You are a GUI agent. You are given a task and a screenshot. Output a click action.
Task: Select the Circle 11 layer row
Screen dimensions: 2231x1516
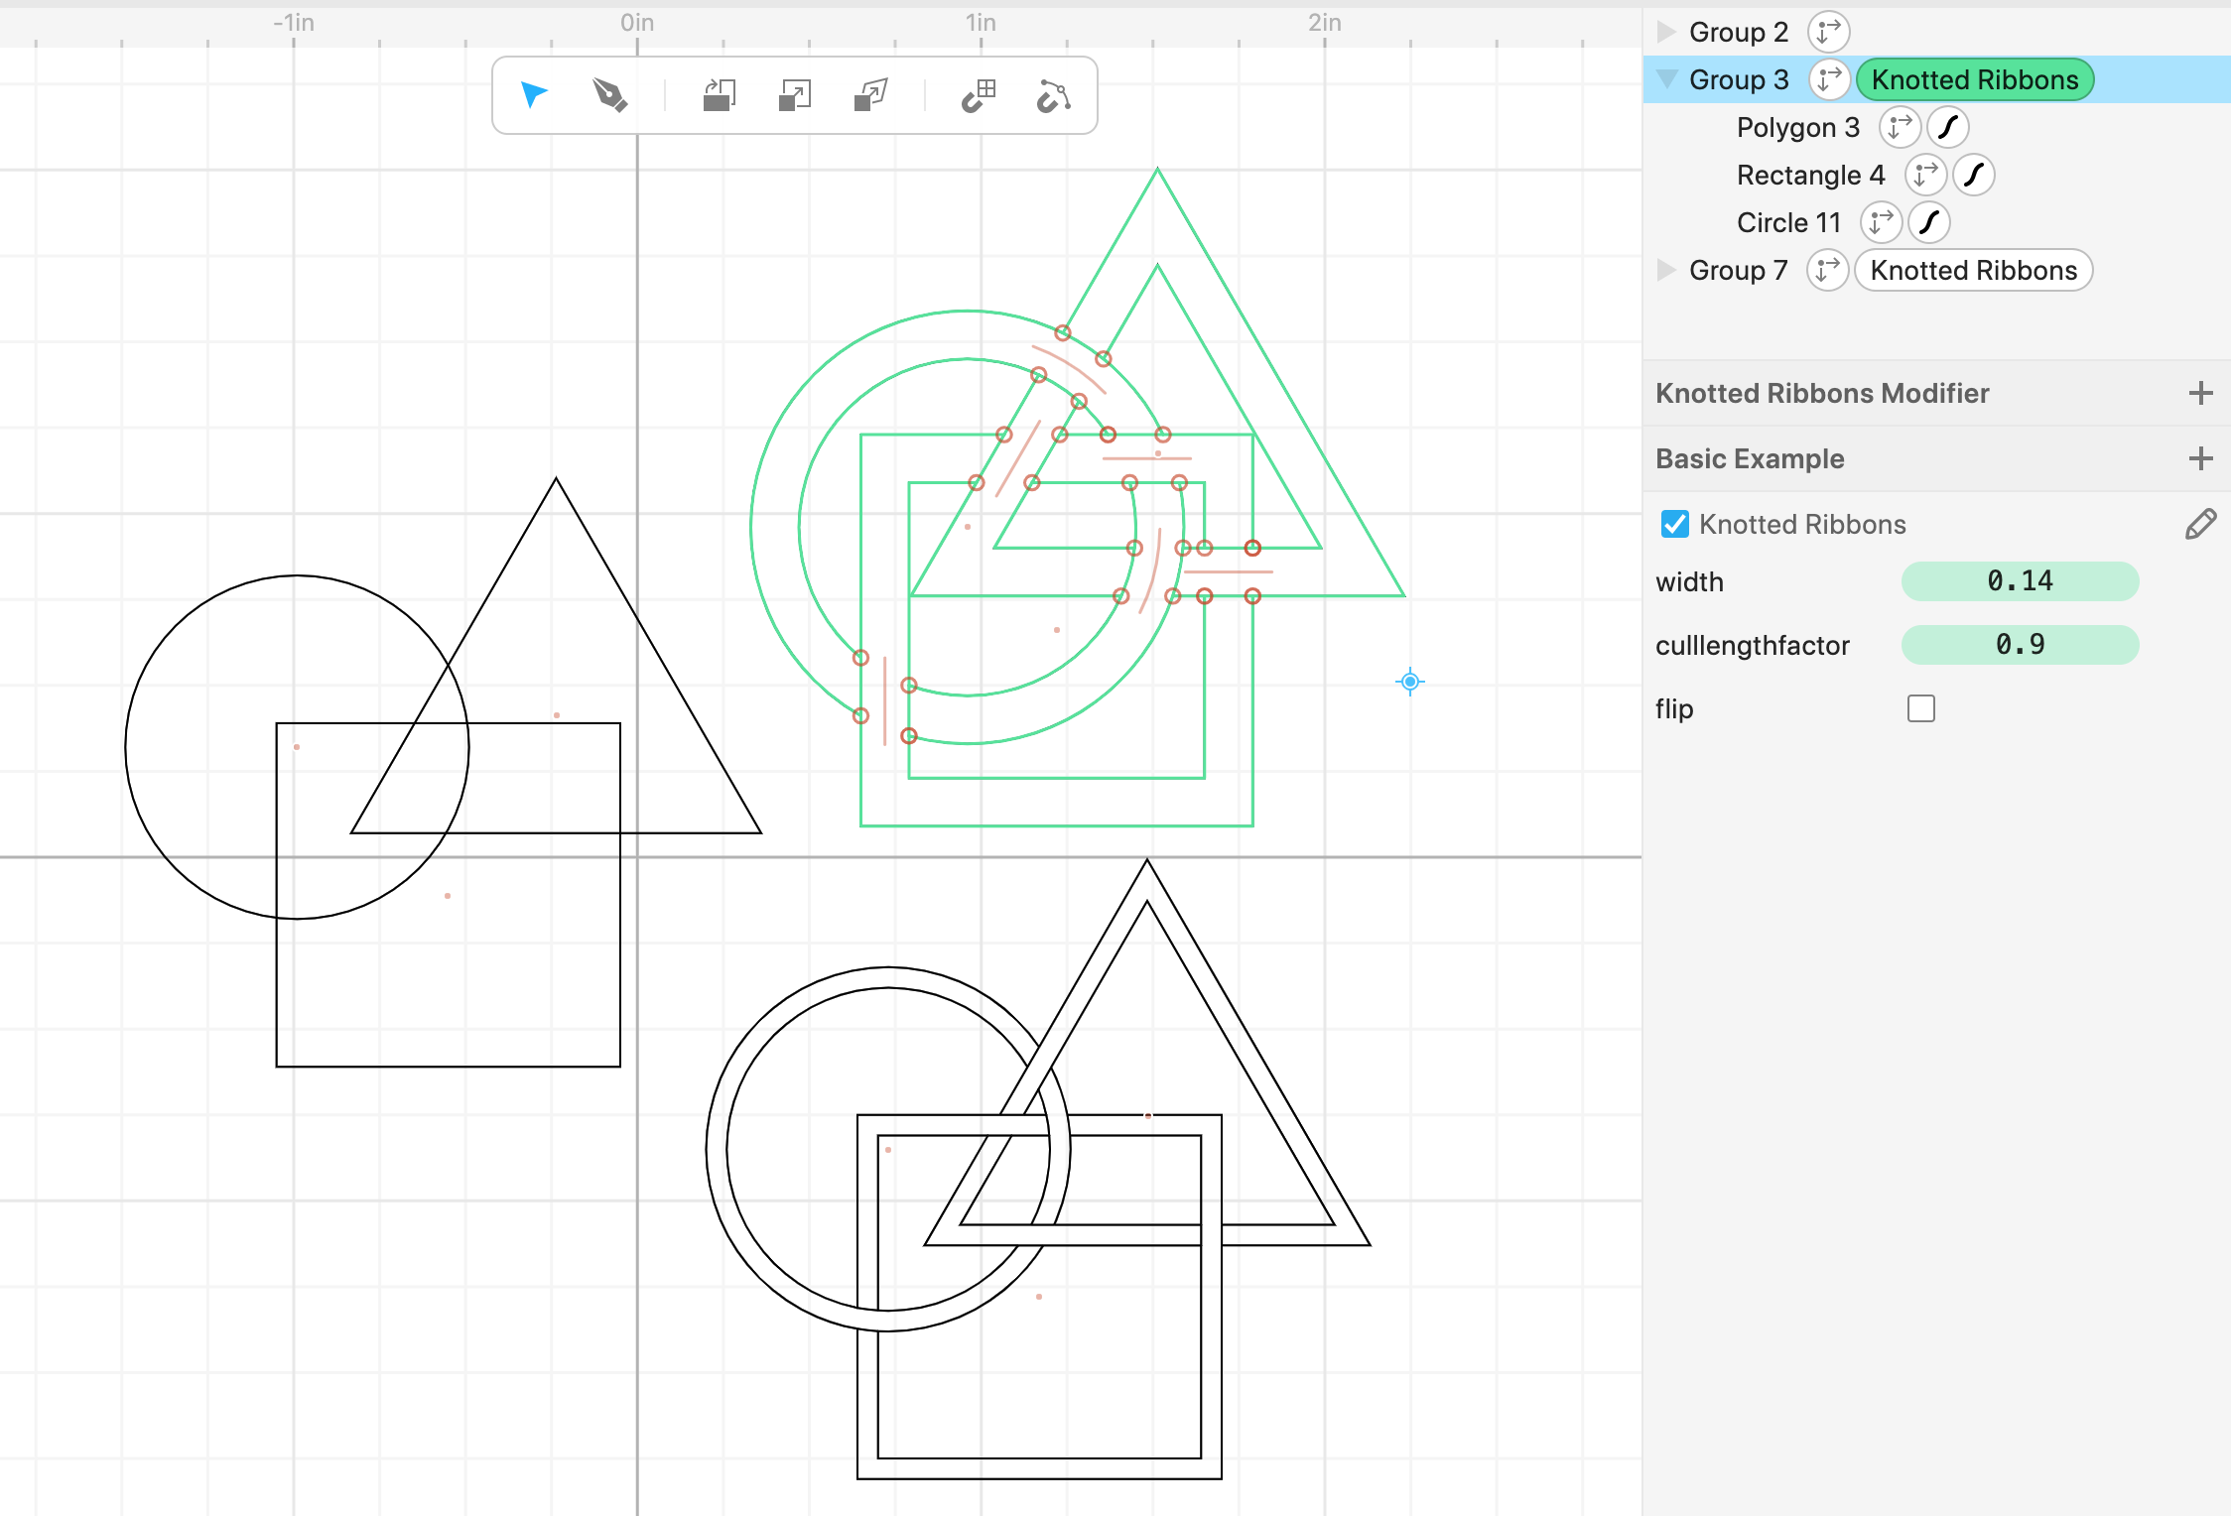1937,222
